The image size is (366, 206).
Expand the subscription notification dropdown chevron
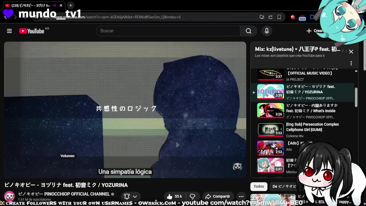click(135, 197)
